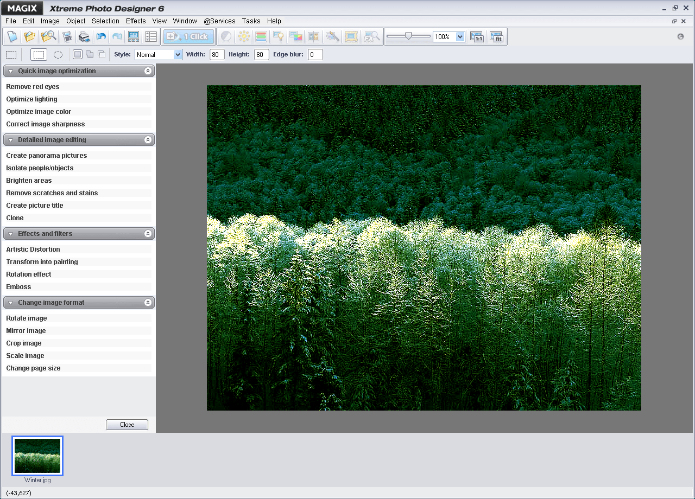
Task: Click Close at the panel bottom
Action: coord(127,424)
